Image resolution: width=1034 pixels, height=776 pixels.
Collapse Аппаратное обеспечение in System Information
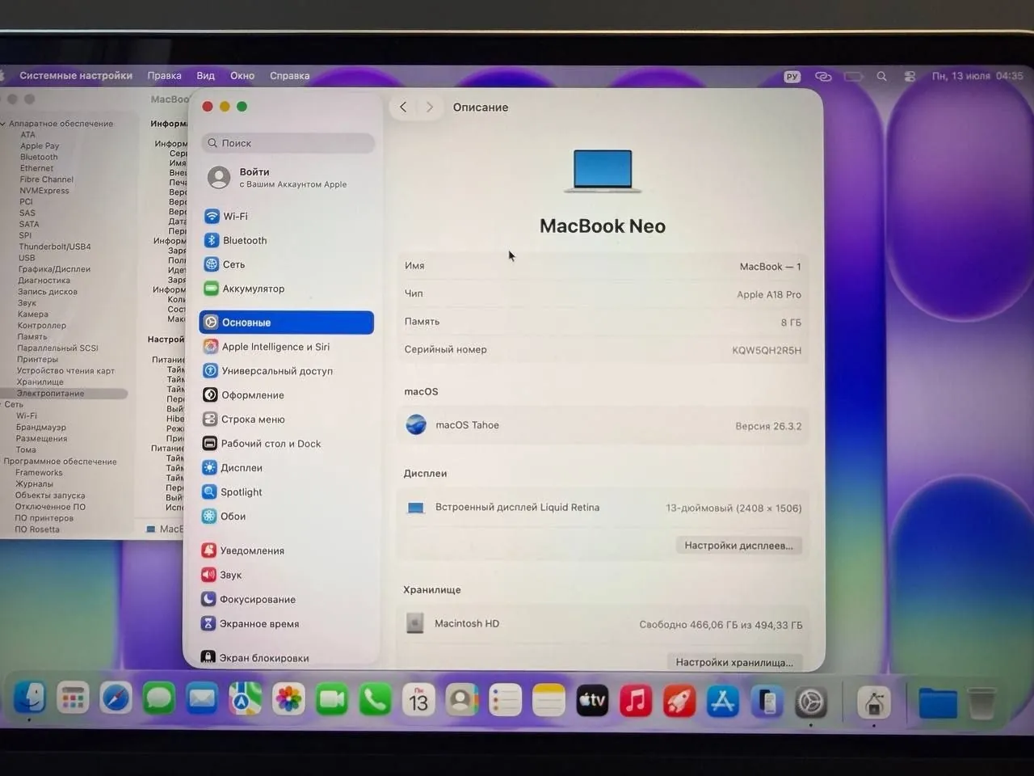(x=3, y=124)
